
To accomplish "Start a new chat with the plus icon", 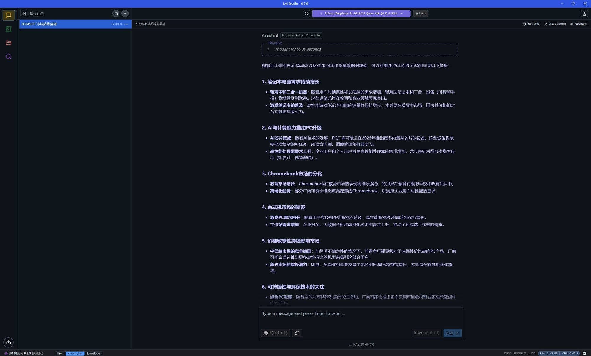I will [x=125, y=14].
